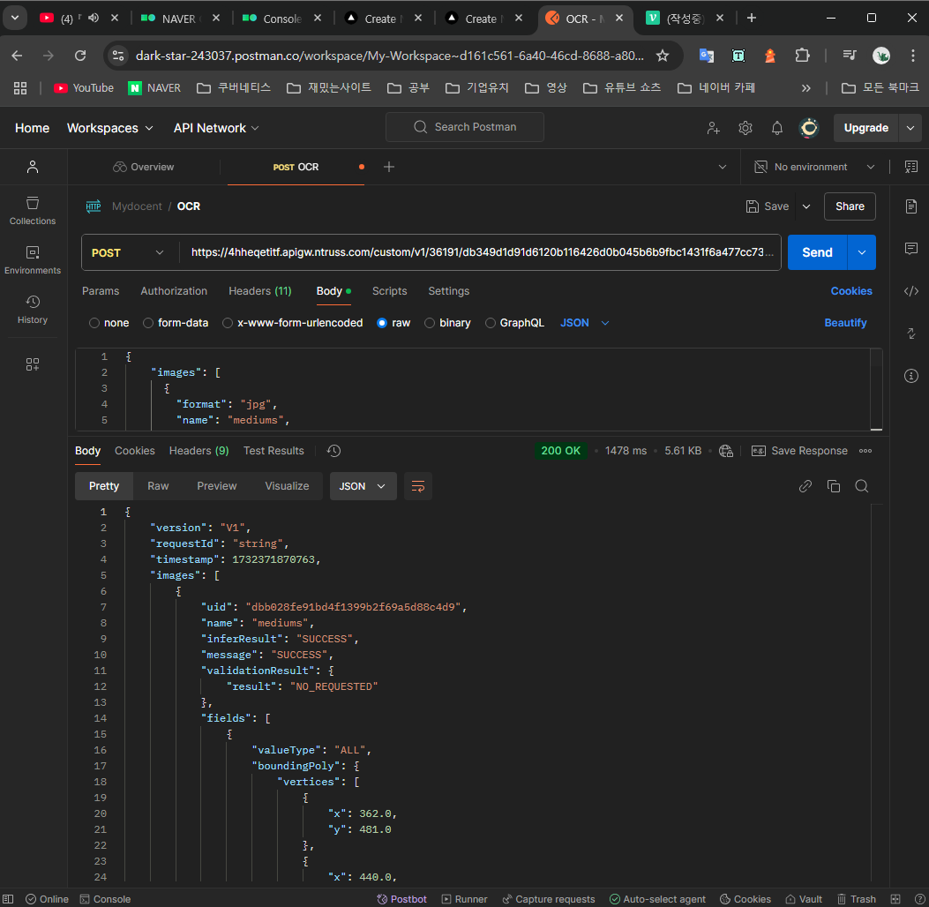The image size is (929, 907).
Task: Open the notifications bell icon
Action: coord(776,128)
